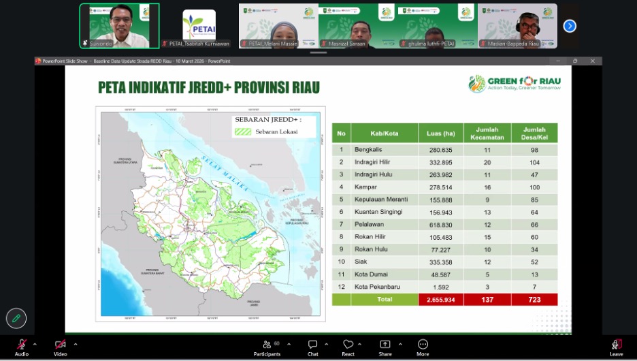
Task: Expand video options arrow next to Video
Action: click(75, 343)
